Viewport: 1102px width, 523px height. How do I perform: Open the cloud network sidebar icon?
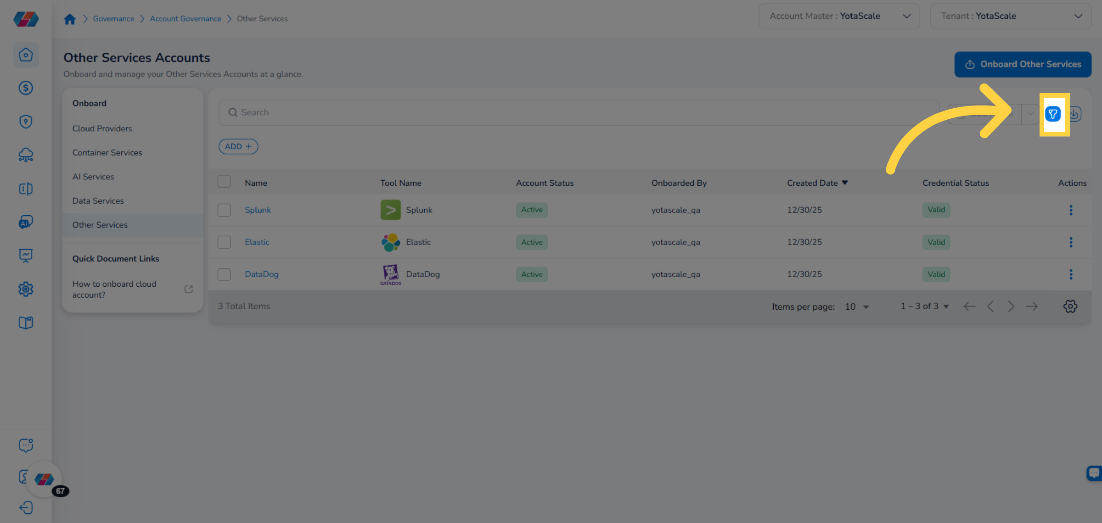click(x=26, y=155)
